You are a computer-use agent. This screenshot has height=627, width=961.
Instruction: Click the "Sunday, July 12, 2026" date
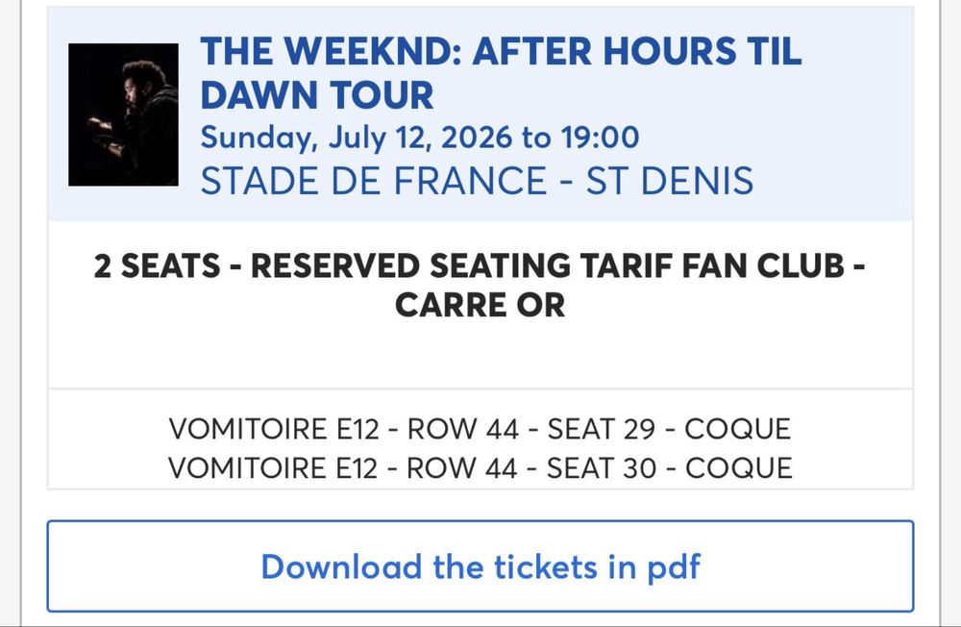click(x=356, y=138)
